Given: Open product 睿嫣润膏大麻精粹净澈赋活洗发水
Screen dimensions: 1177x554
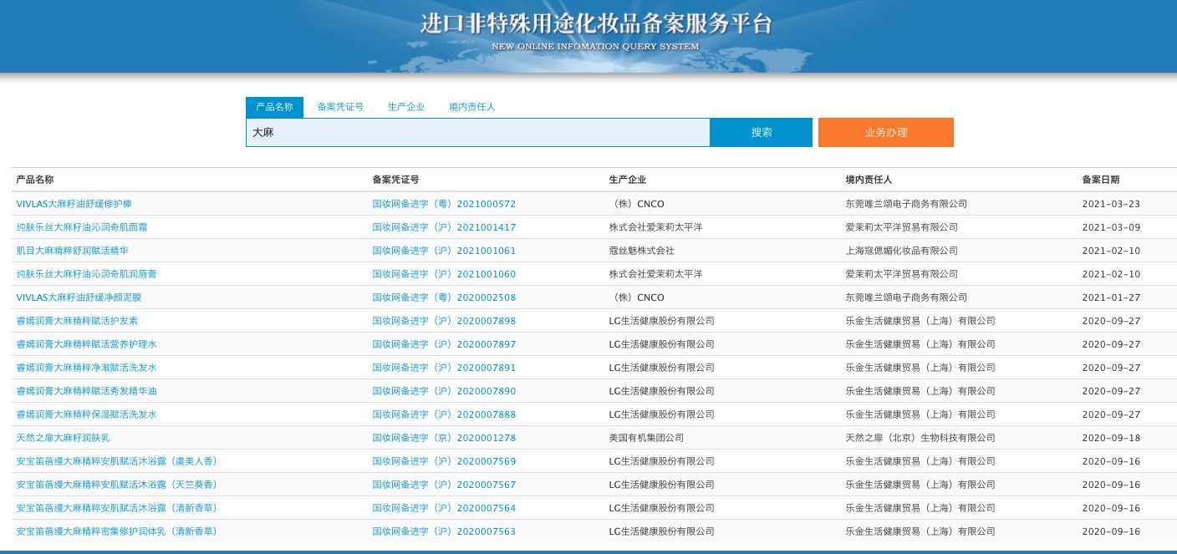Looking at the screenshot, I should (x=86, y=368).
